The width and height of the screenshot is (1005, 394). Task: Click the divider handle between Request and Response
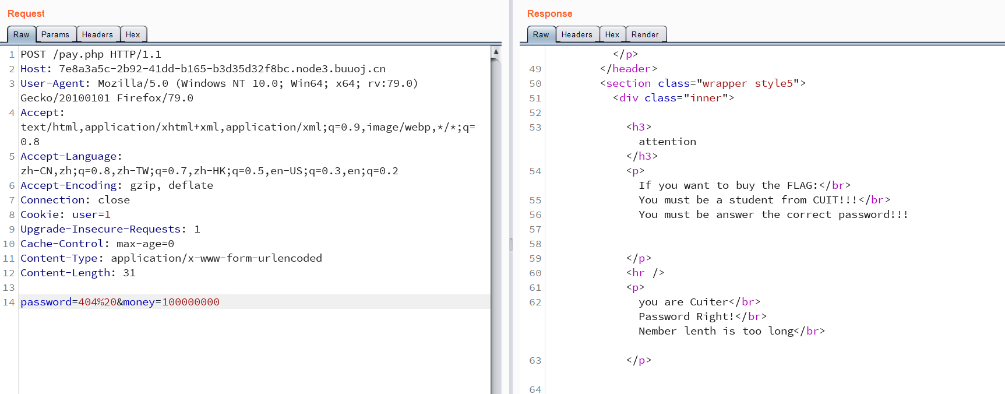(511, 244)
